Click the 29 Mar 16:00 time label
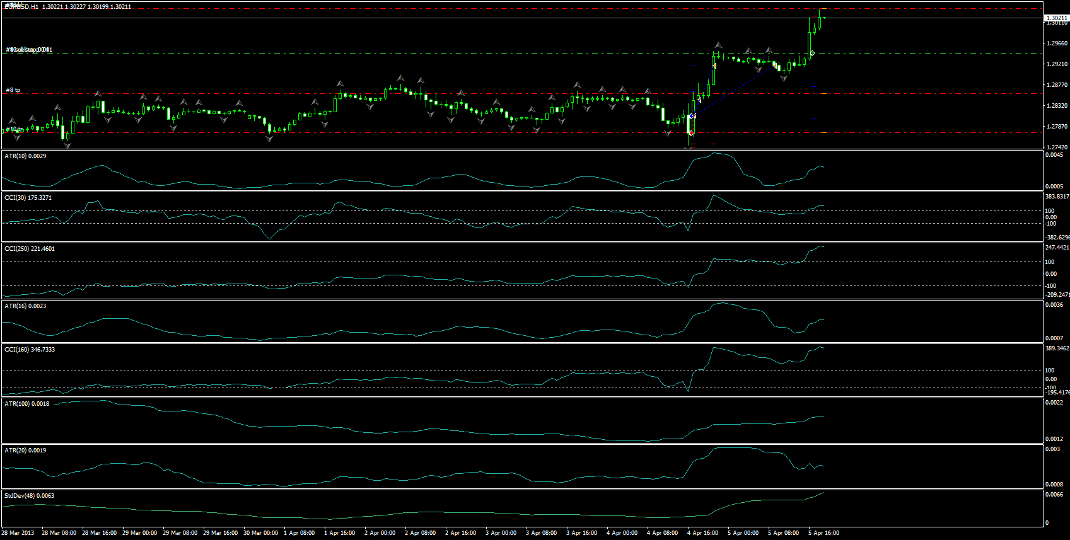Screen dimensions: 1070x540 click(x=221, y=533)
